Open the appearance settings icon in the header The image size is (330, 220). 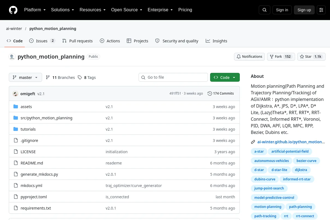[321, 10]
